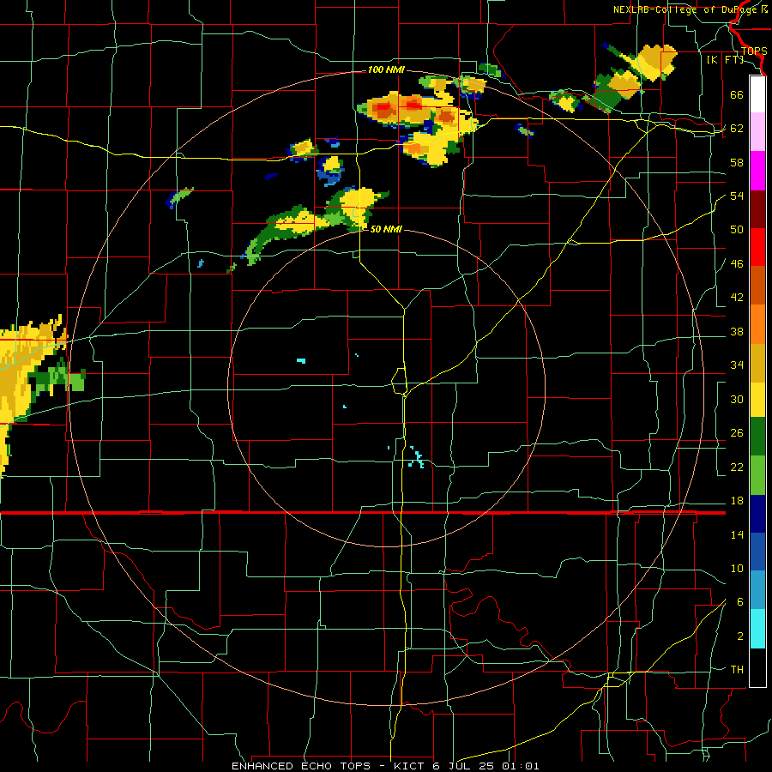
Task: Click the legend value "18"
Action: [737, 501]
